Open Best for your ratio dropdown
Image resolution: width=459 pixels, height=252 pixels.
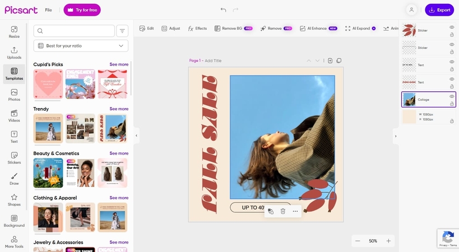point(81,45)
